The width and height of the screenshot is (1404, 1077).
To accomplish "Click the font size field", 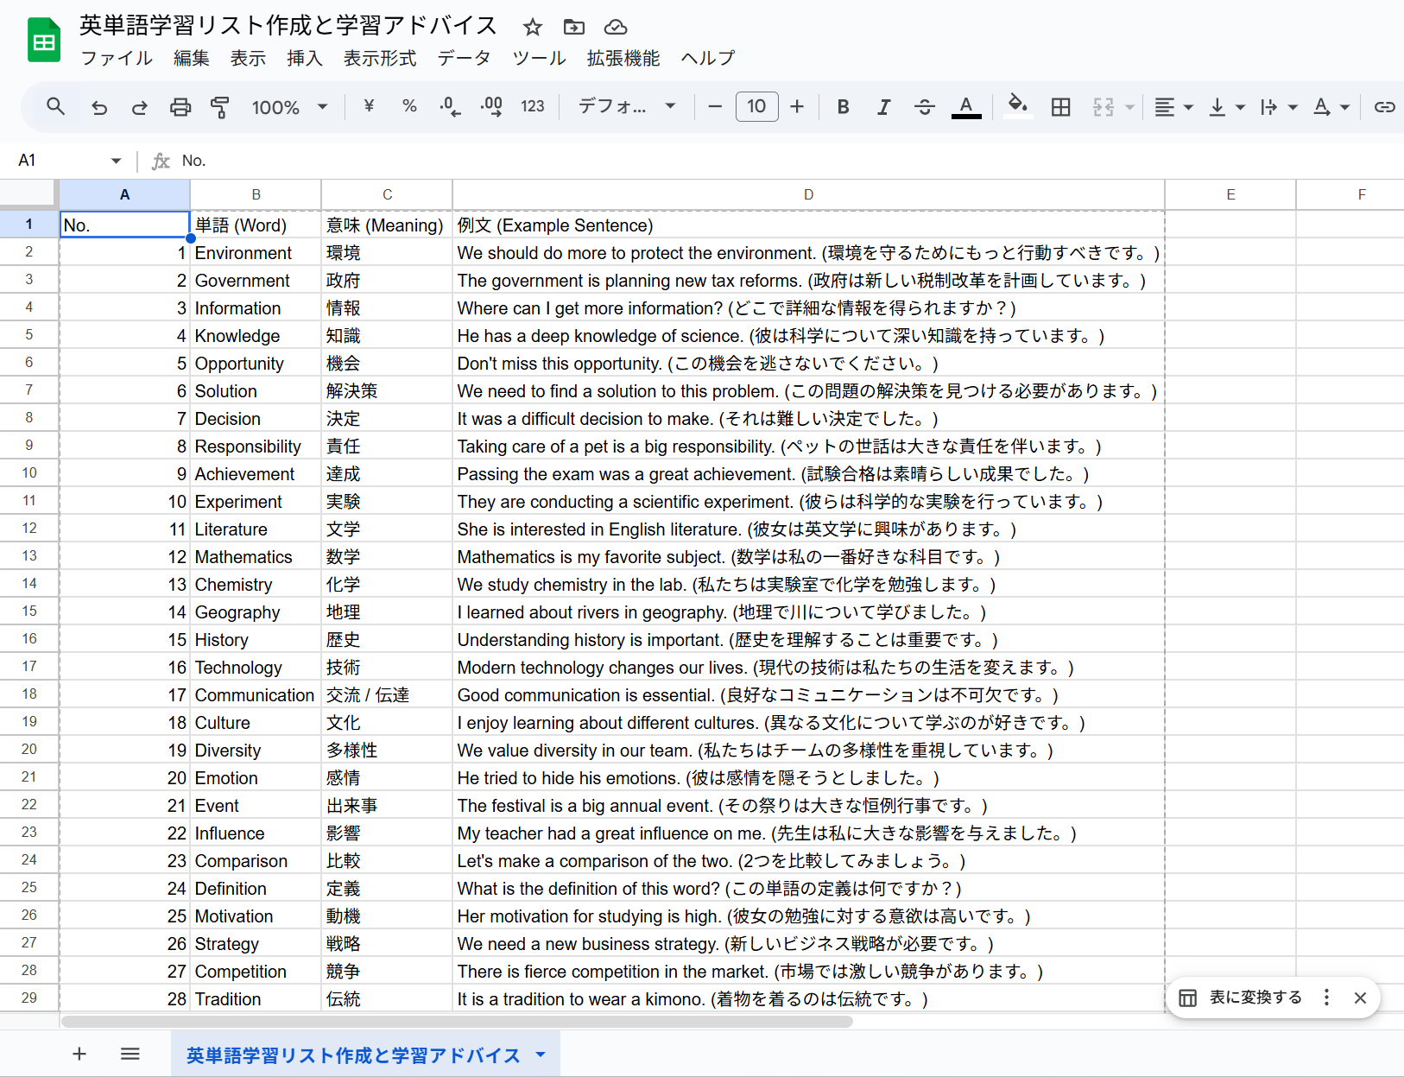I will (756, 106).
